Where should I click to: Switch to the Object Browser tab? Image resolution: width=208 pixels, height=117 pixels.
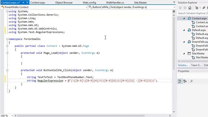point(64,3)
